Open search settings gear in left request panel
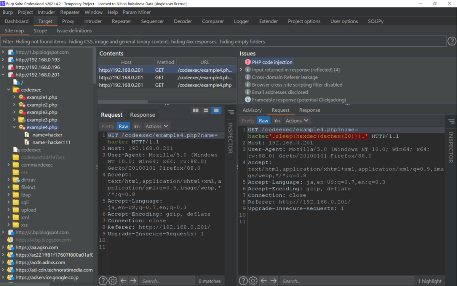This screenshot has height=286, width=457. point(113,281)
